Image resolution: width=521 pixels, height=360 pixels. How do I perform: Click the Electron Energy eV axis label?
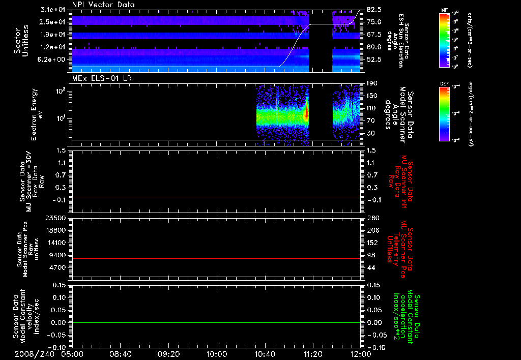pos(37,114)
